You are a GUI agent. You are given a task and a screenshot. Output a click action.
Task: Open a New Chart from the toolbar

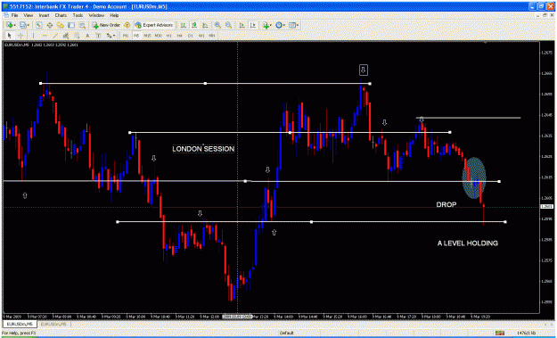[10, 25]
